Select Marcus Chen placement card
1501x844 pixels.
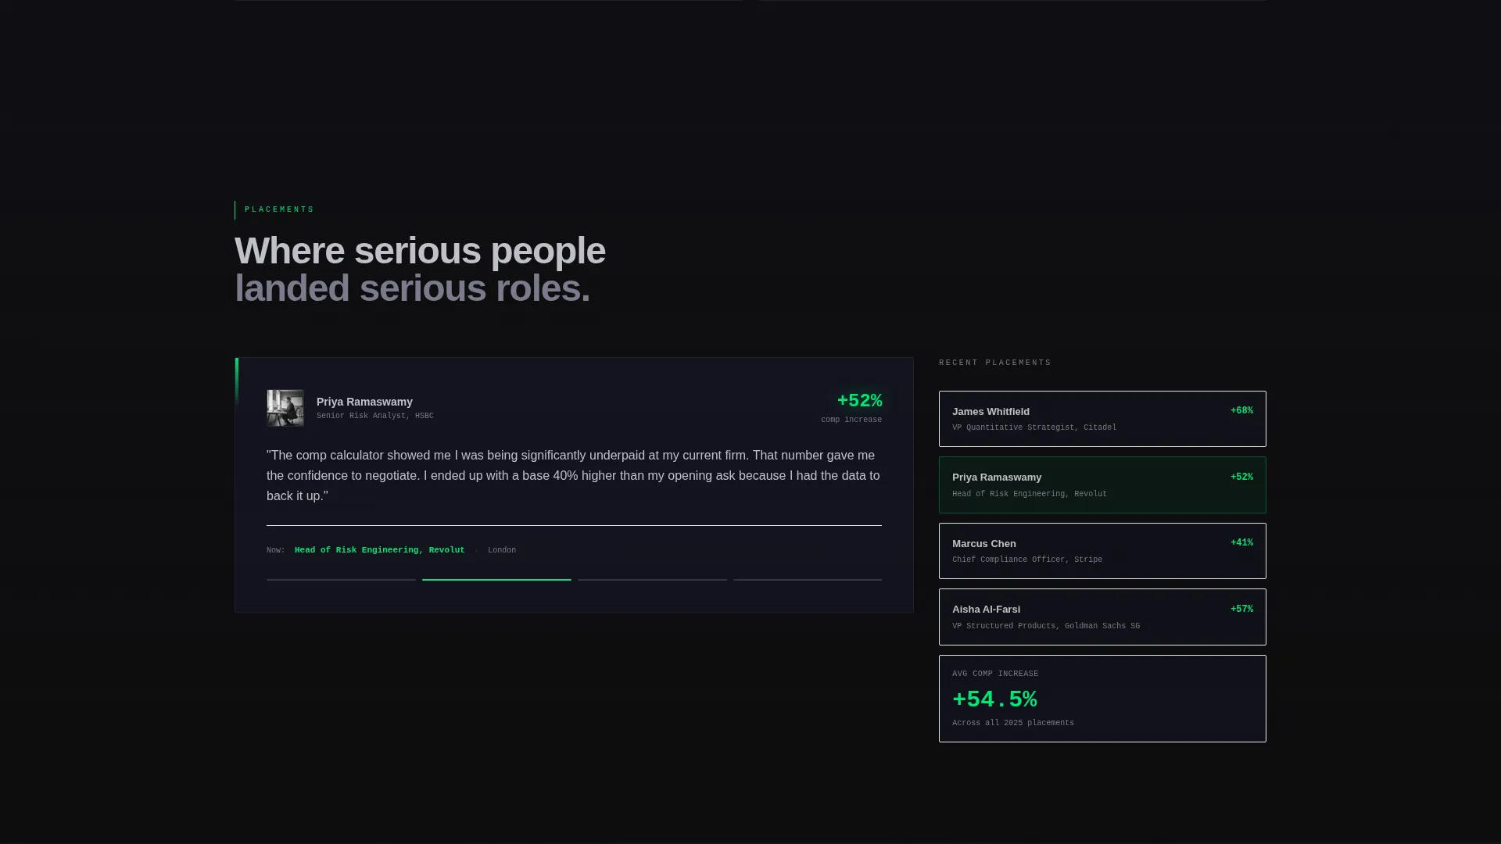pyautogui.click(x=1102, y=551)
